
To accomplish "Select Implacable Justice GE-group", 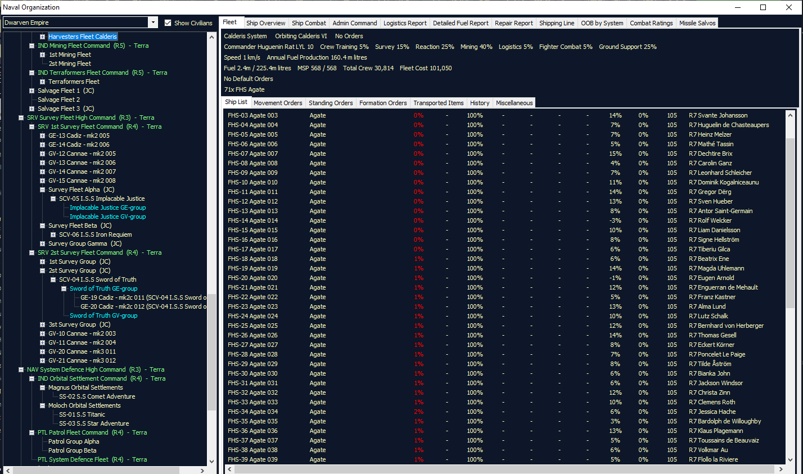I will pos(107,207).
